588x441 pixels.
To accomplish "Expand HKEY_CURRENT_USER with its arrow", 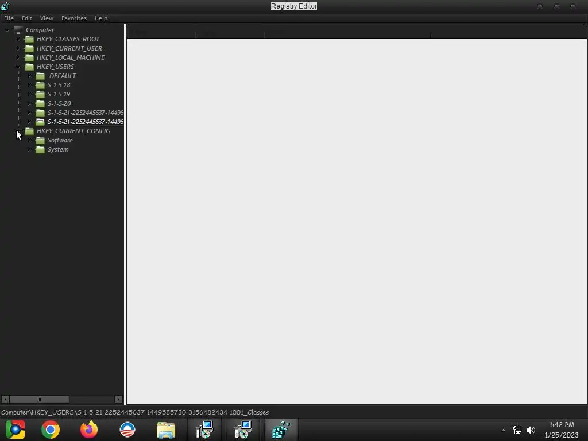I will click(18, 48).
